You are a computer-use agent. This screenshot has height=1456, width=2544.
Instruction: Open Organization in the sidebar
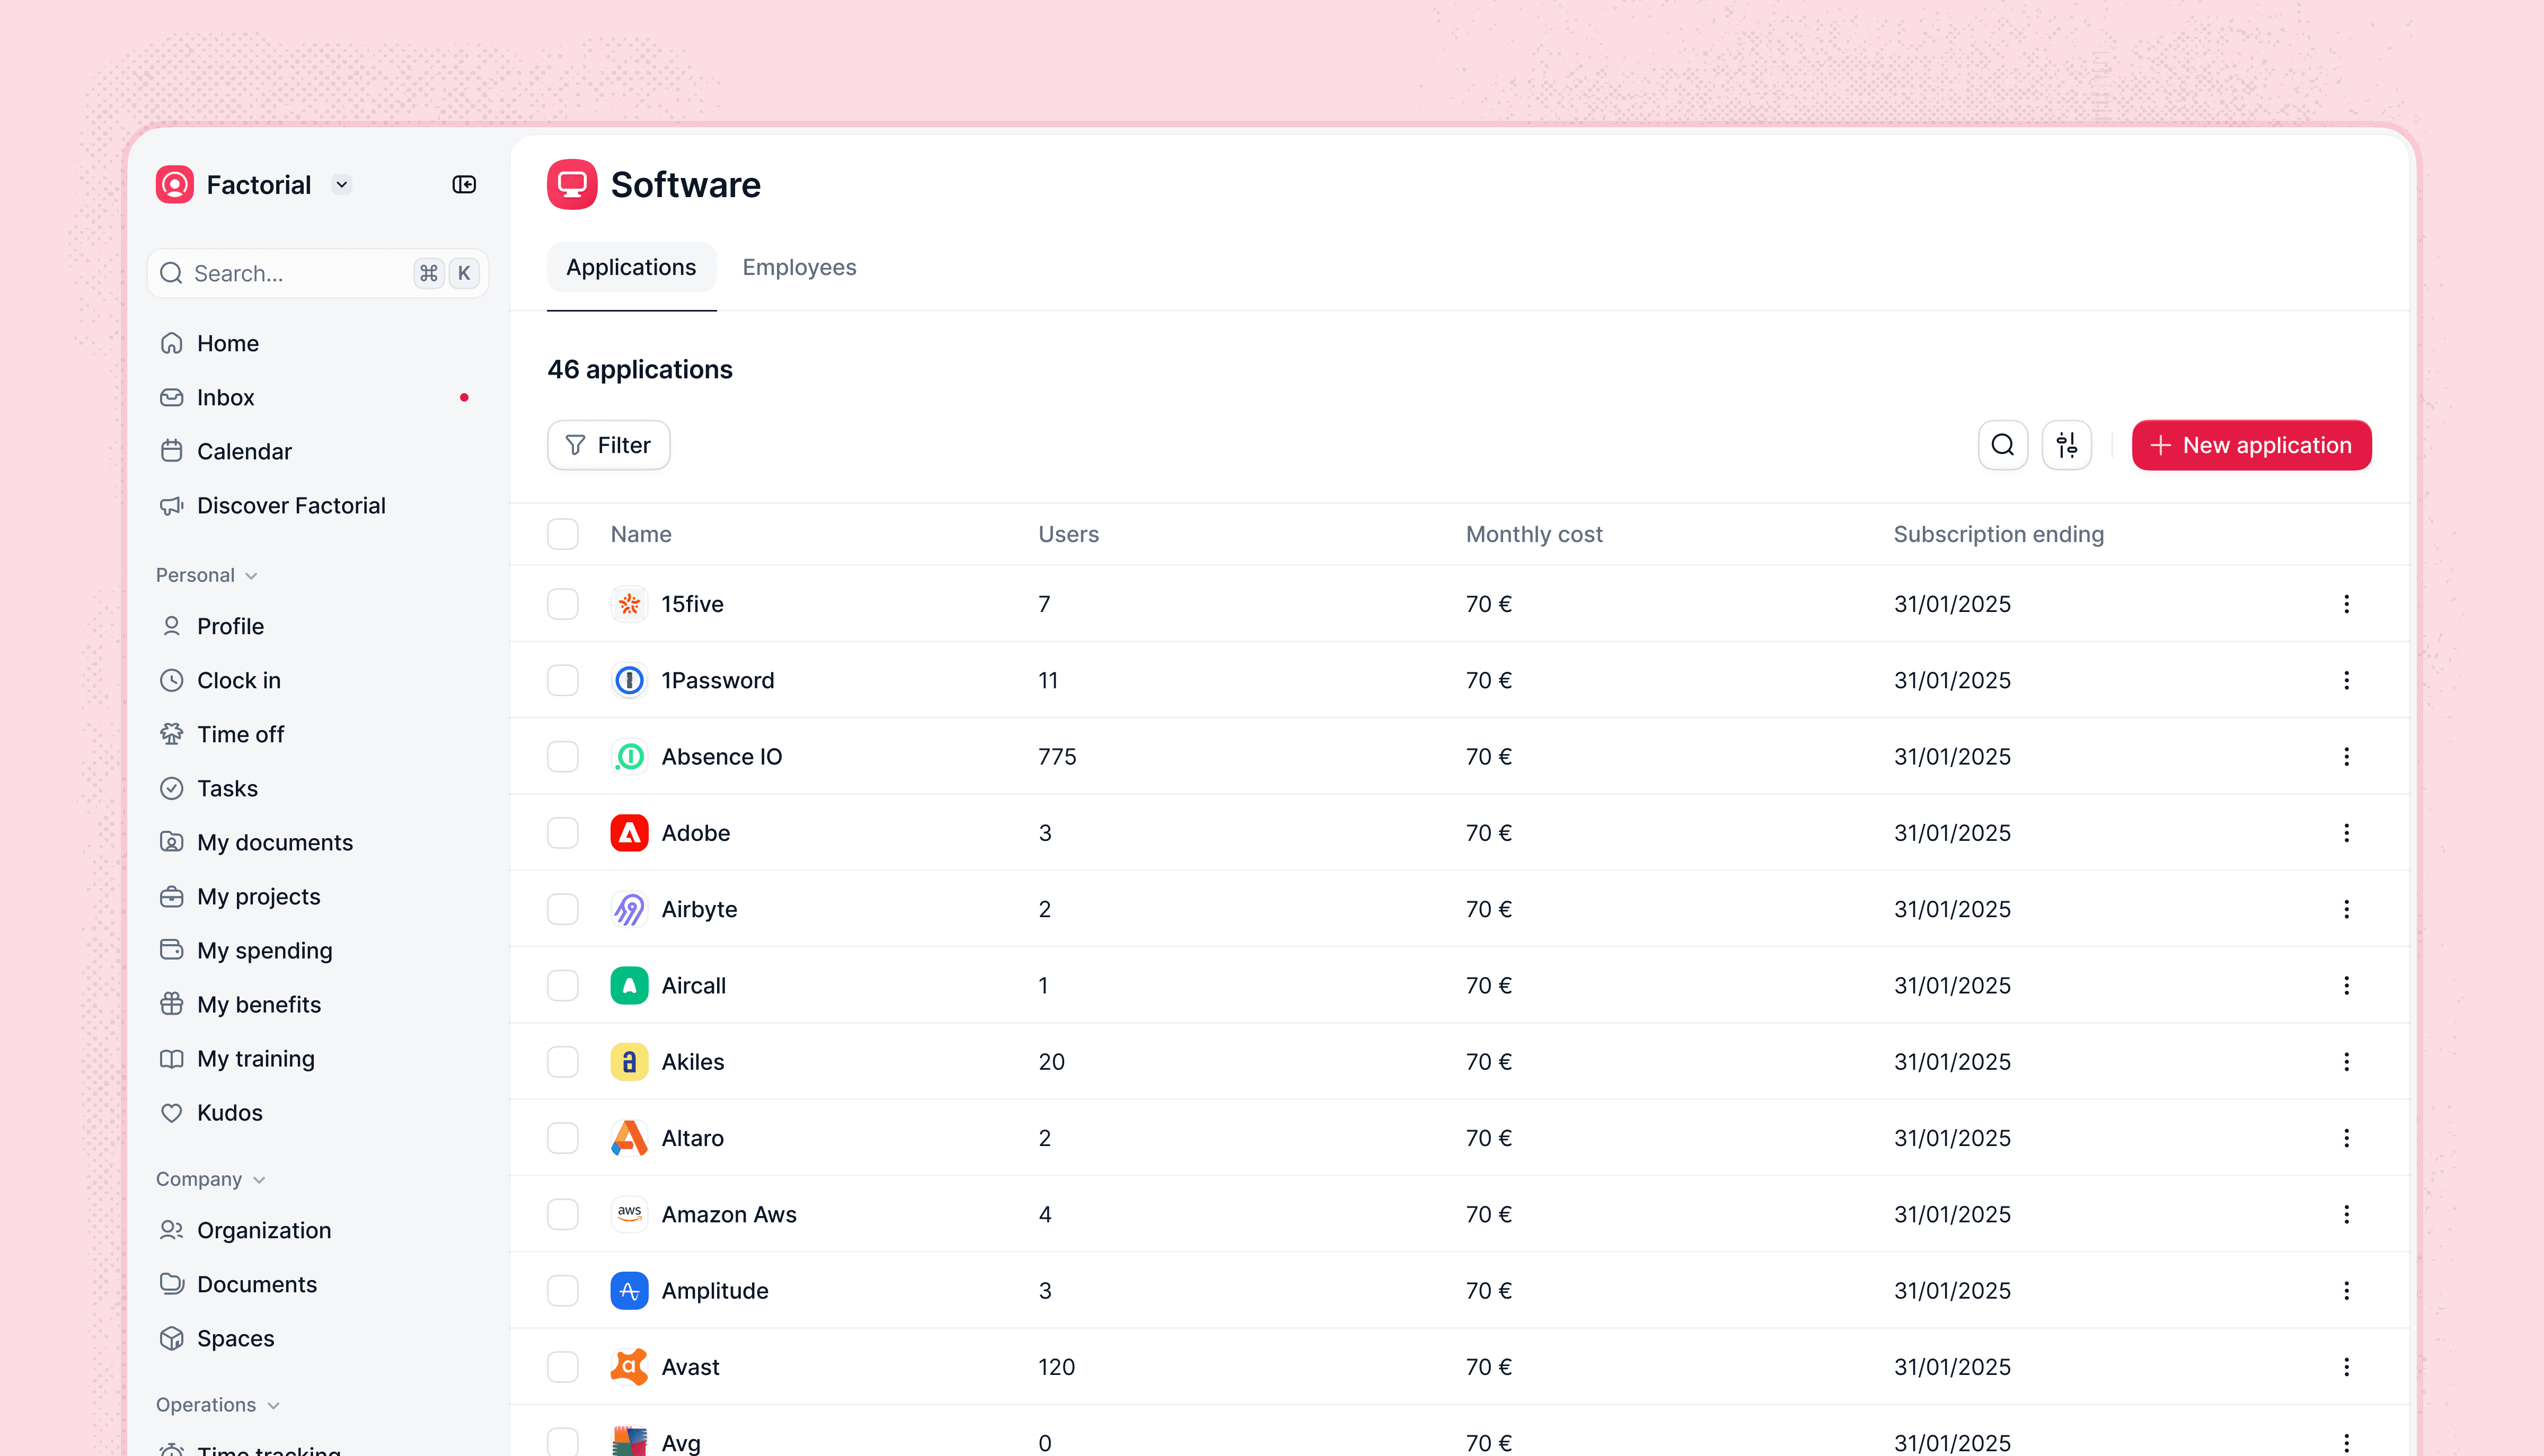click(x=317, y=1231)
